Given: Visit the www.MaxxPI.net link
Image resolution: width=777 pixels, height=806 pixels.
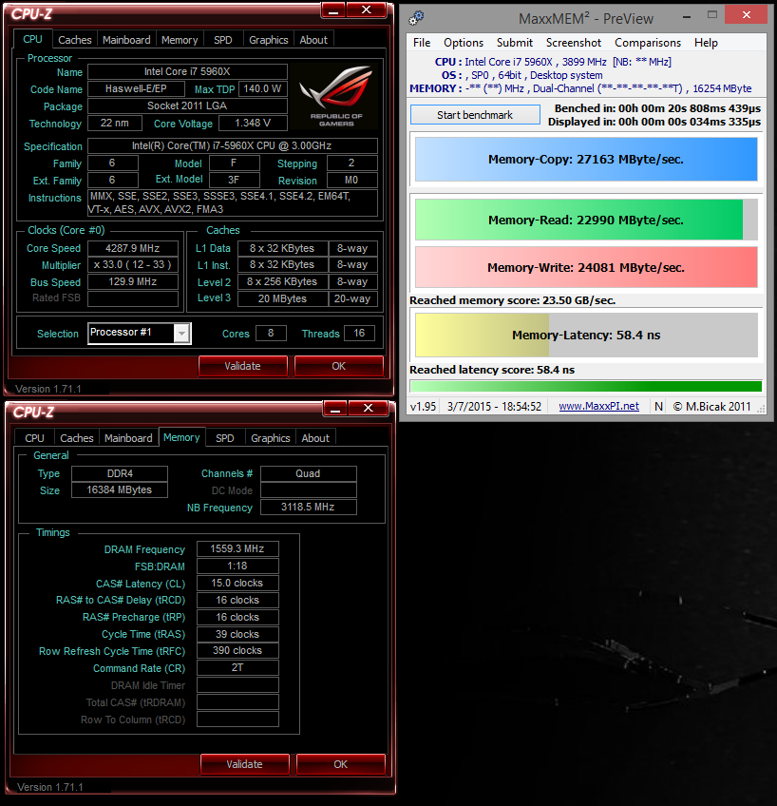Looking at the screenshot, I should point(598,406).
